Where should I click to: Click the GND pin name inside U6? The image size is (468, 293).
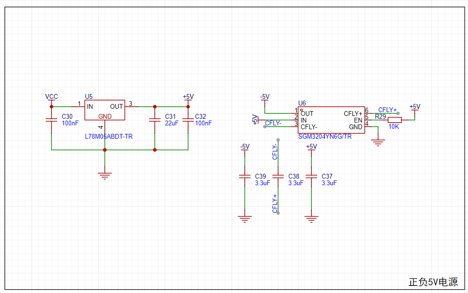click(x=356, y=127)
